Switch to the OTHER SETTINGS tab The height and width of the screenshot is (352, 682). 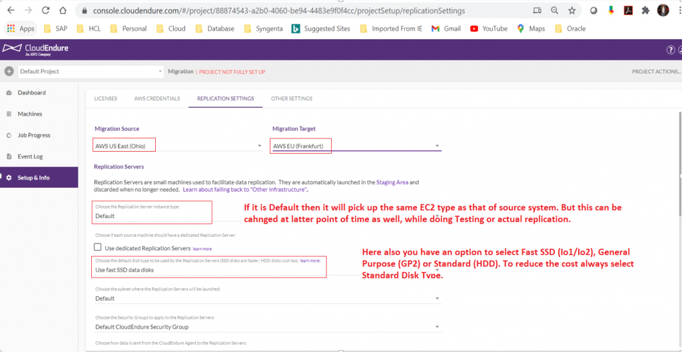click(292, 98)
